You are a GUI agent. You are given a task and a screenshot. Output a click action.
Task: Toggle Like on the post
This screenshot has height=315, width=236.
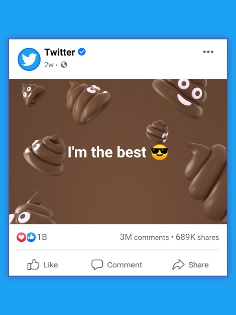42,265
